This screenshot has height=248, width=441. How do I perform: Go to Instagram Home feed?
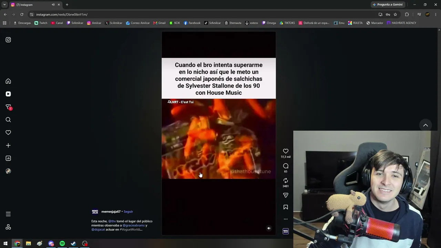coord(8,81)
